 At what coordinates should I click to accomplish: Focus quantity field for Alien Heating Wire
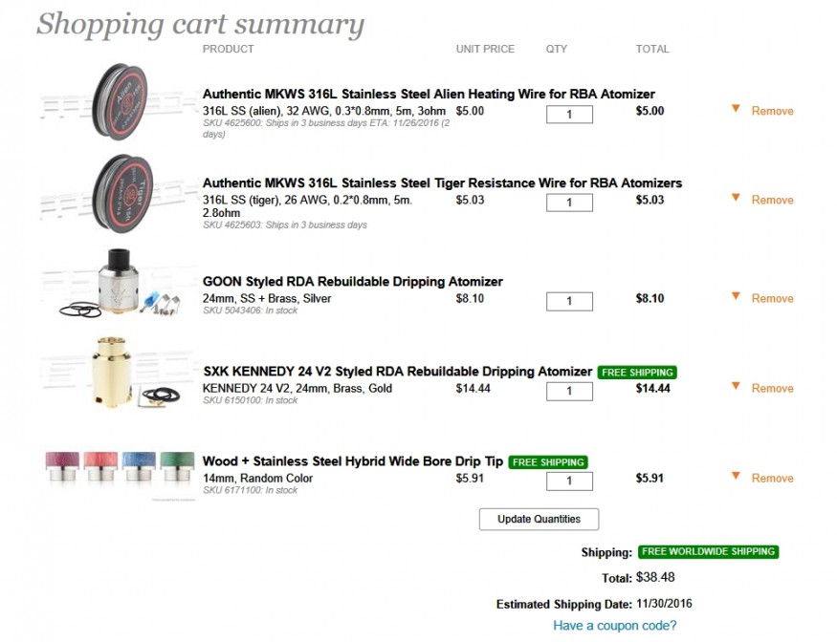(569, 115)
